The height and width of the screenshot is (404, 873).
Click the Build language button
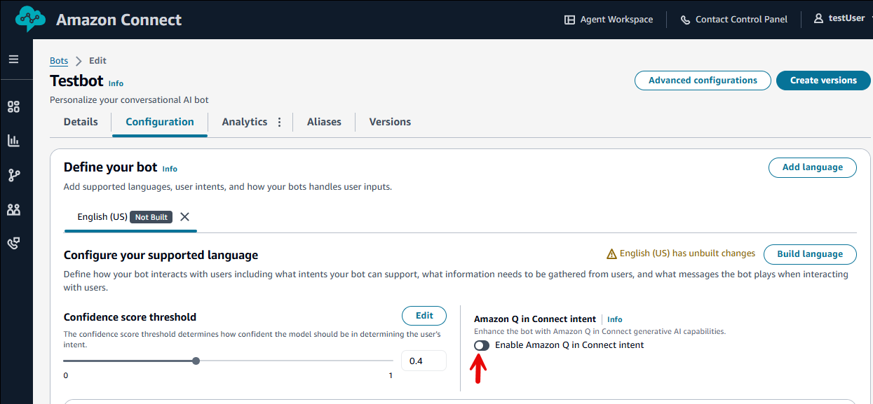click(x=810, y=254)
